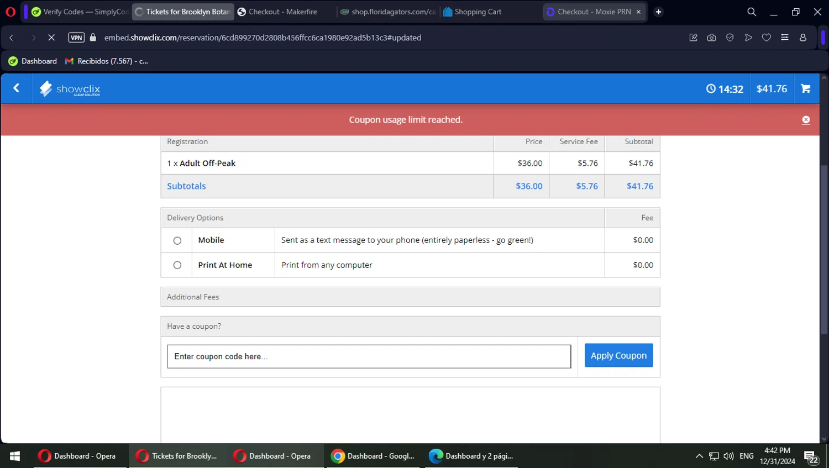Image resolution: width=829 pixels, height=468 pixels.
Task: Open the Easy Setup sliders icon
Action: (x=785, y=38)
